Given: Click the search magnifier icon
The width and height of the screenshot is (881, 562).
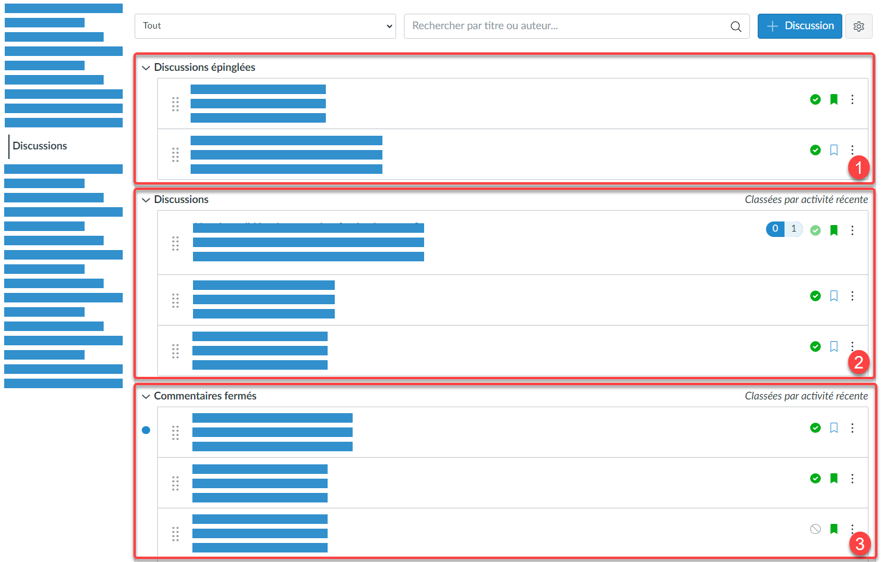Looking at the screenshot, I should point(736,26).
